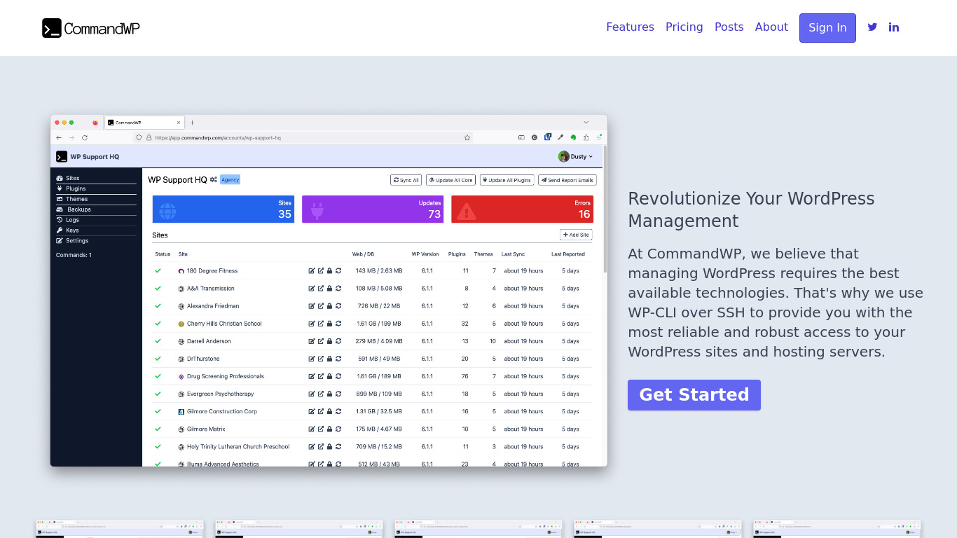Click the Update All Plugins button
This screenshot has width=957, height=538.
click(507, 180)
